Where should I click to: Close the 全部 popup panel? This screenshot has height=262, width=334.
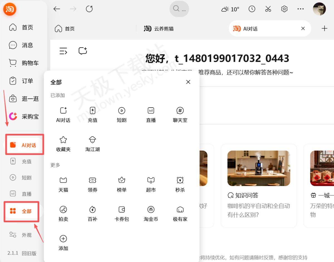coord(188,82)
